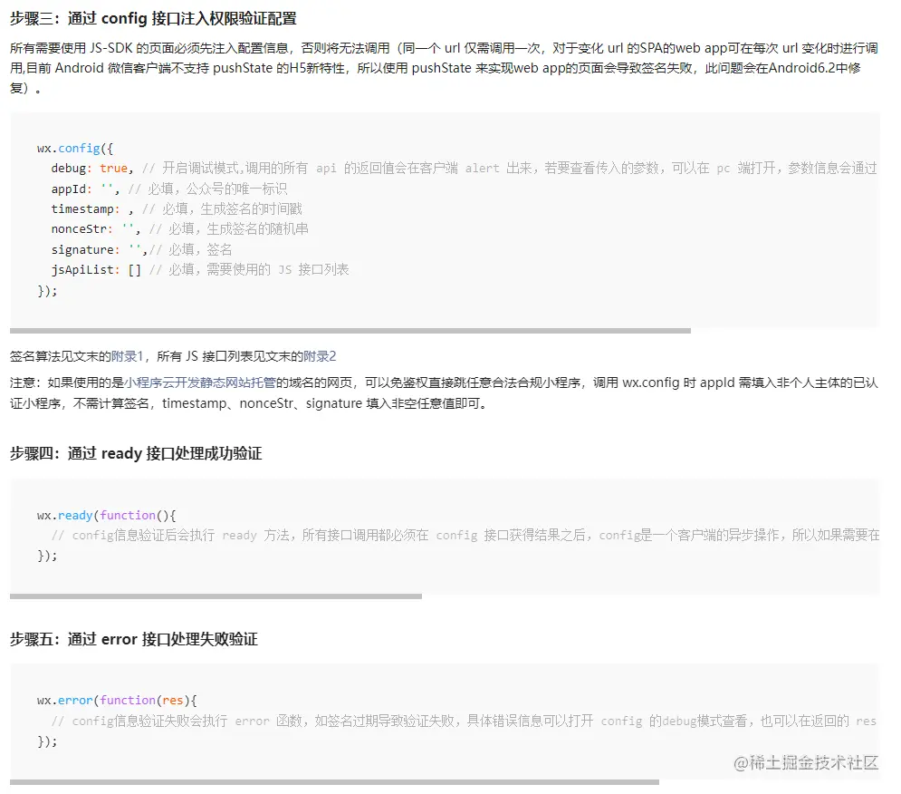Click the code line wx.error(function(res){
The width and height of the screenshot is (901, 794).
[x=117, y=701]
